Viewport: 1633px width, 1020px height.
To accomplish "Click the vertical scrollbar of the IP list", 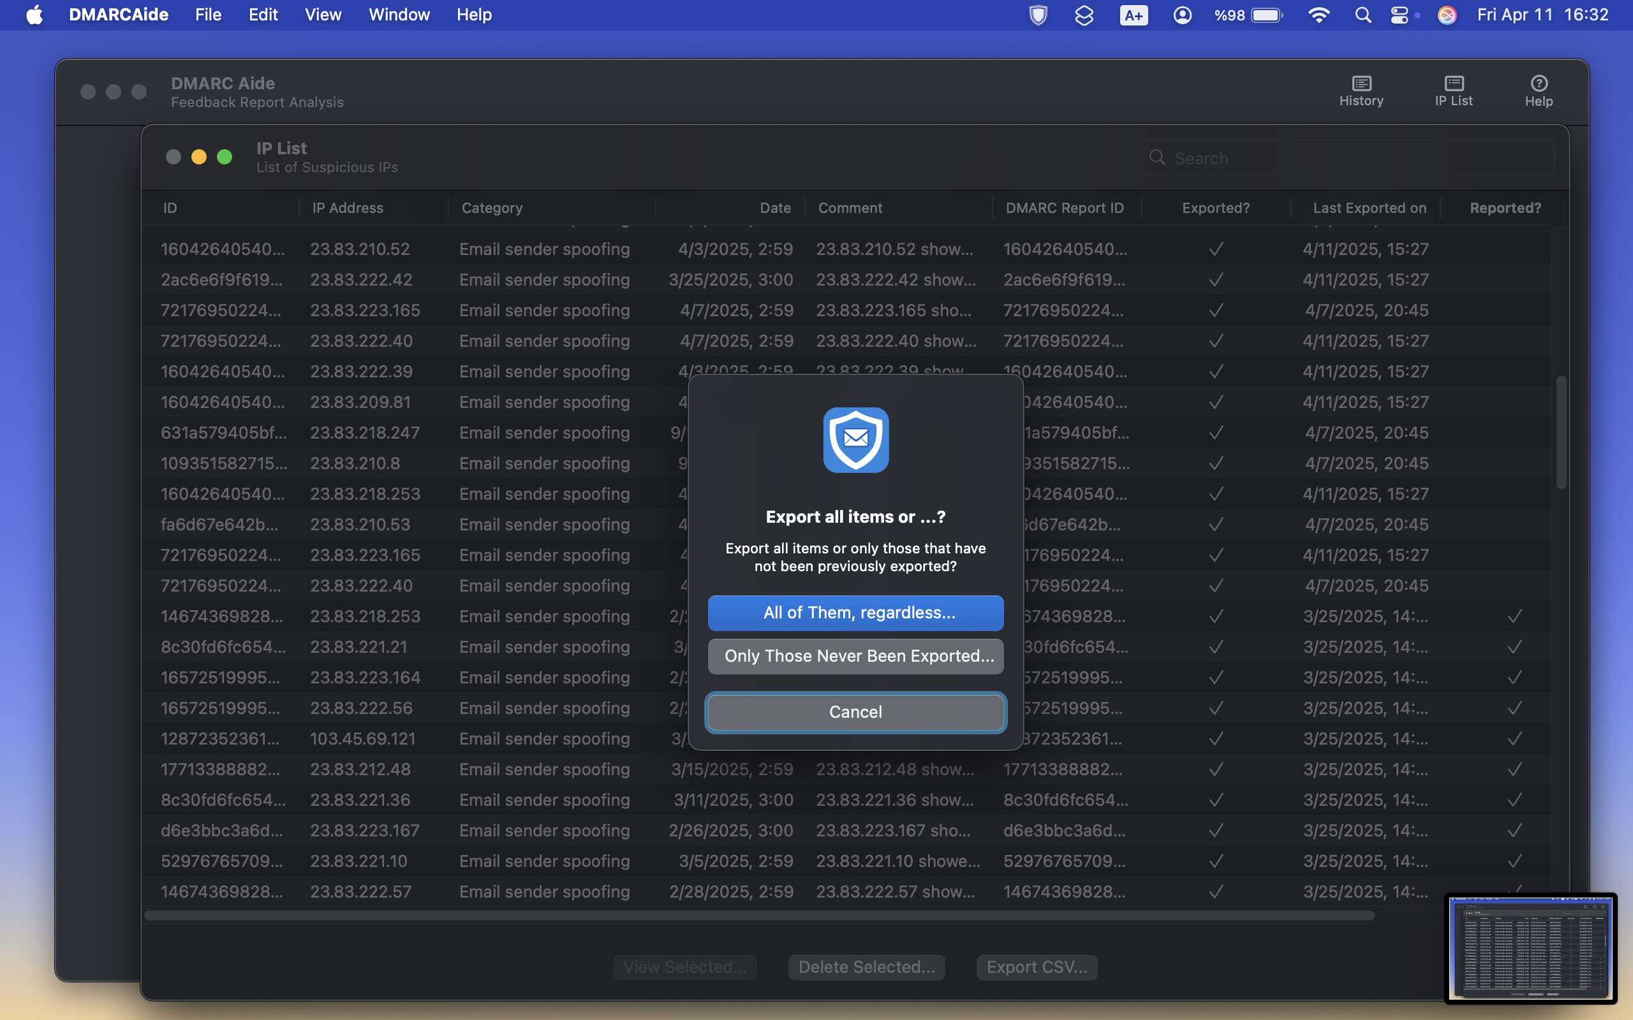I will tap(1561, 432).
